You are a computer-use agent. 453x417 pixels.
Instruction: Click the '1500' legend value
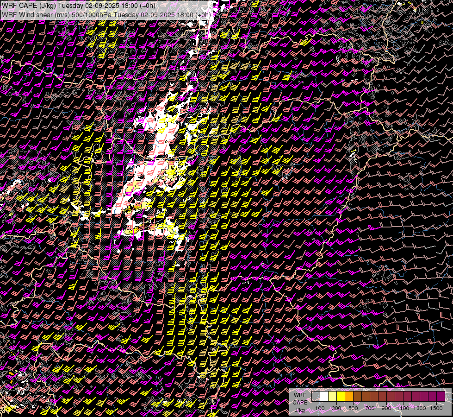(436, 408)
